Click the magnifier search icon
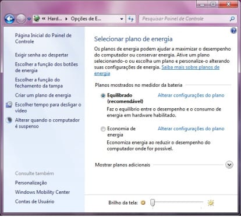This screenshot has width=241, height=217. point(232,19)
